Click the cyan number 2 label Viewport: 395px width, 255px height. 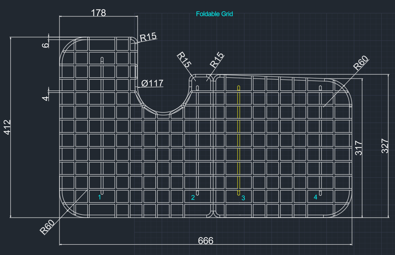[x=193, y=198]
